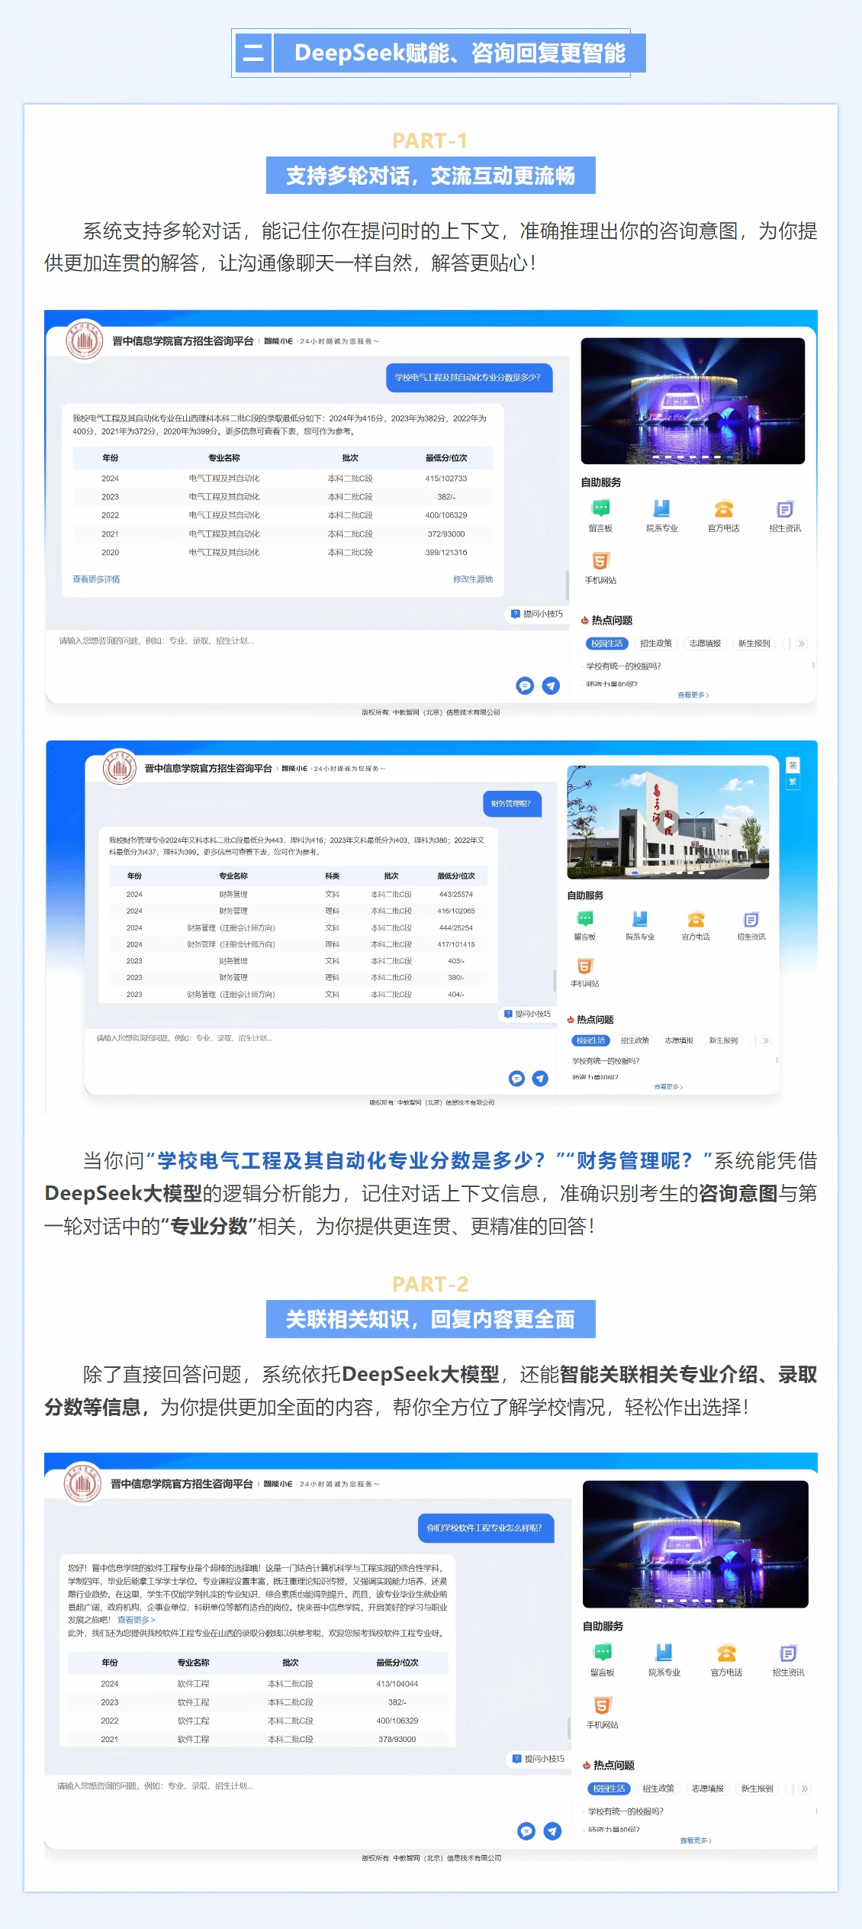Image resolution: width=862 pixels, height=1929 pixels.
Task: Click 提问小技巧 button in 电气工程 screenshot
Action: click(538, 614)
